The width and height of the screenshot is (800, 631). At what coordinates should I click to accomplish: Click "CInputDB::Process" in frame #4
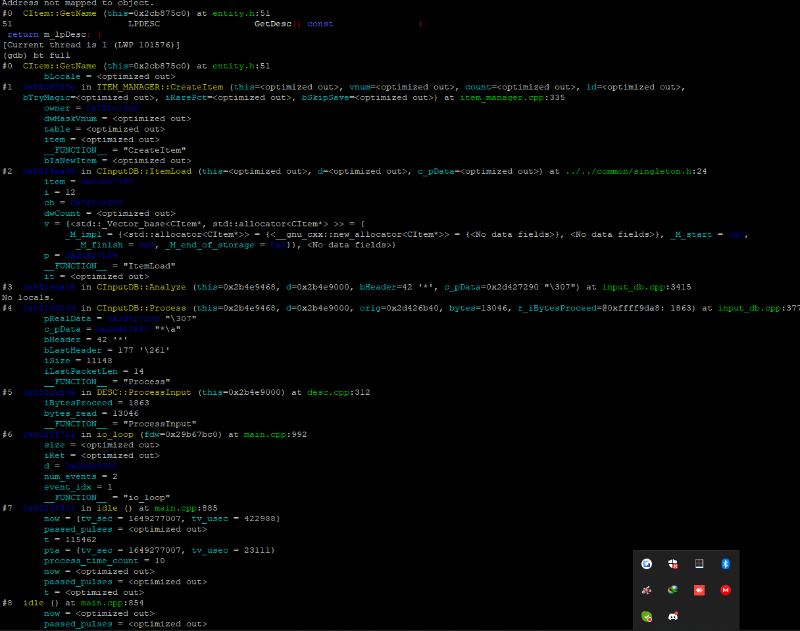pyautogui.click(x=141, y=308)
